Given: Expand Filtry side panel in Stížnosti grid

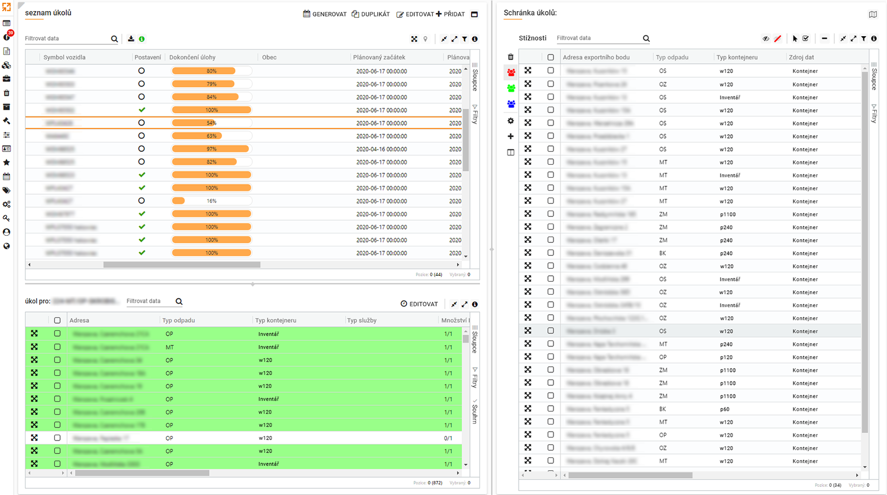Looking at the screenshot, I should click(x=874, y=113).
